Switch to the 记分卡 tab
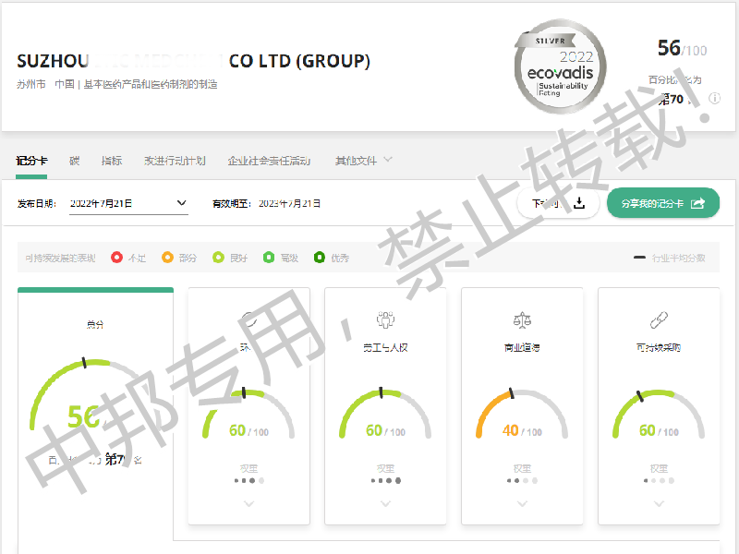Screen dimensions: 739x554 (31, 161)
